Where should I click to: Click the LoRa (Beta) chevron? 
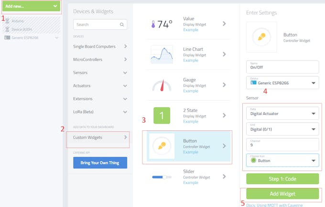[125, 112]
